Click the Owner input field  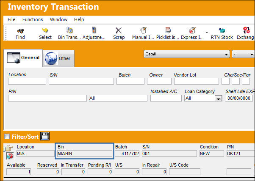(x=159, y=81)
